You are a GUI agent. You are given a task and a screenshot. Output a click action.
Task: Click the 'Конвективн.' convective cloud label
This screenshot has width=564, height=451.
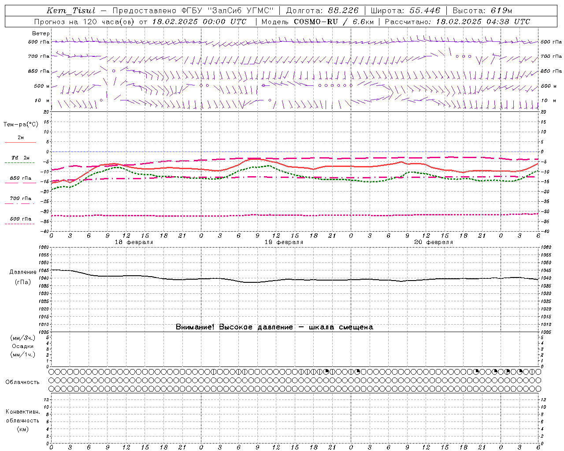pyautogui.click(x=23, y=412)
